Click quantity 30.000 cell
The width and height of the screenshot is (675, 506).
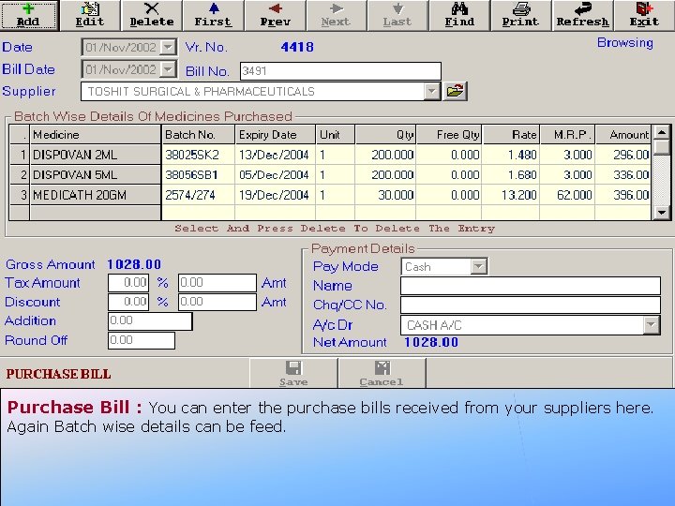[x=385, y=195]
